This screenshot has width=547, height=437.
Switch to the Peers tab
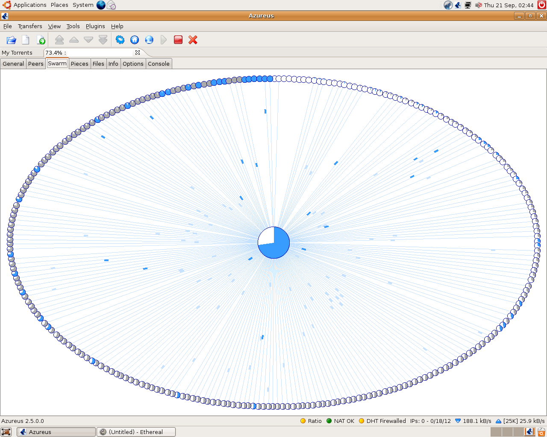[x=35, y=64]
